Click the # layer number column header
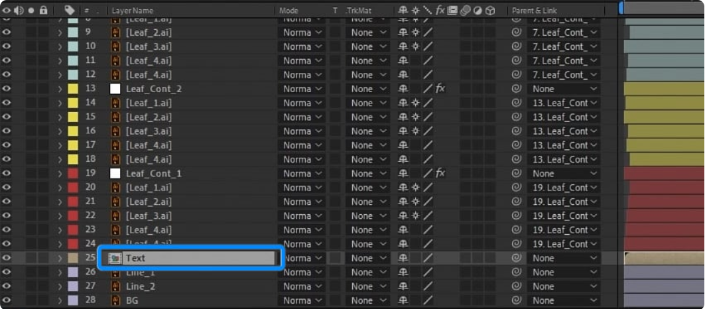Image resolution: width=705 pixels, height=309 pixels. (x=86, y=11)
